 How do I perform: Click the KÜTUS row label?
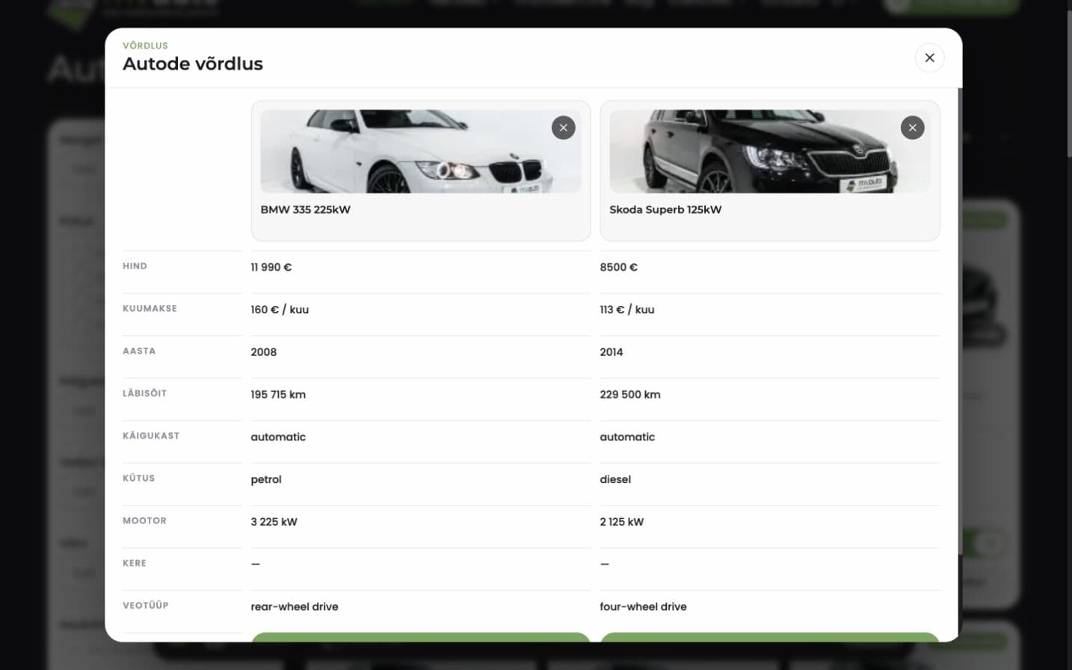point(138,478)
